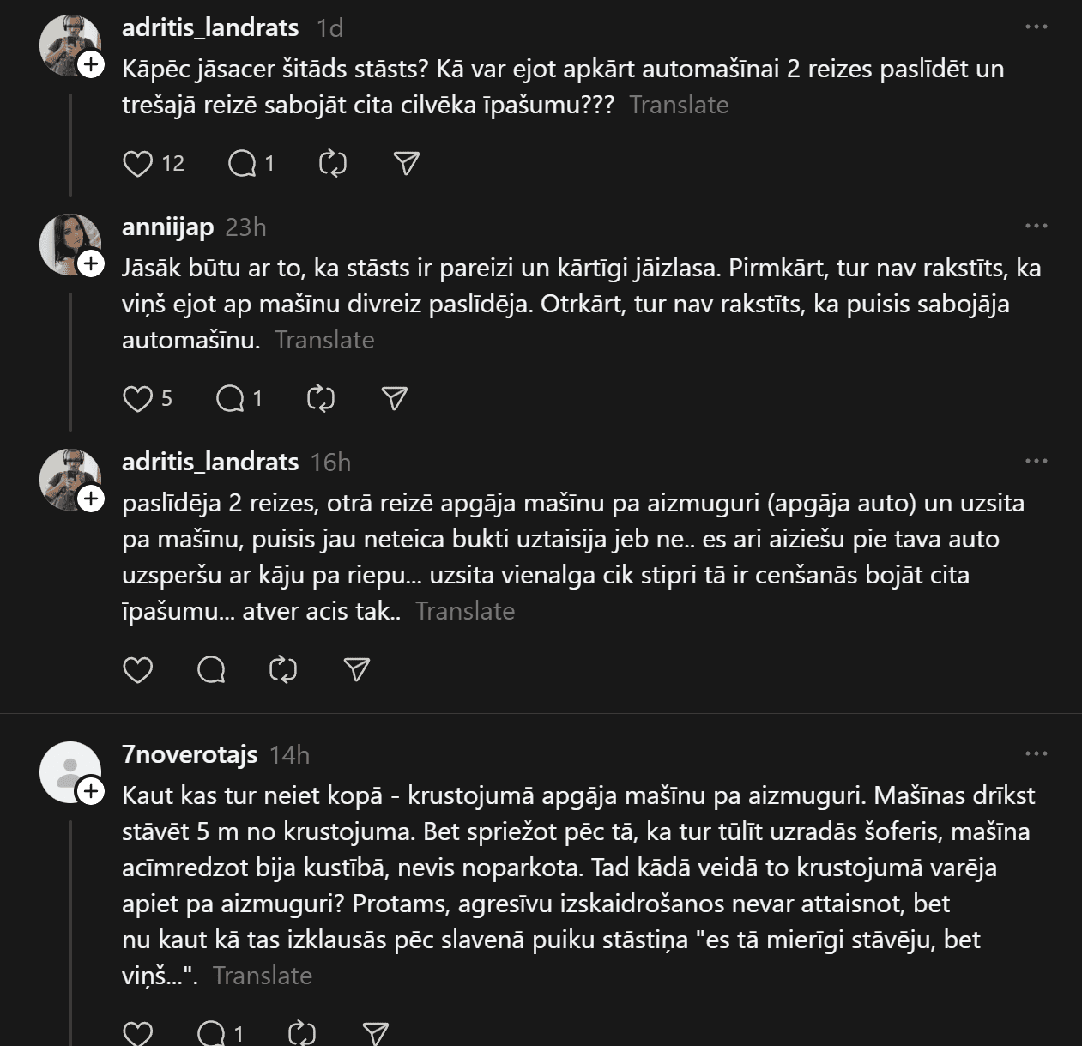1082x1046 pixels.
Task: Like adritis_landrats' 16h reply
Action: point(138,669)
